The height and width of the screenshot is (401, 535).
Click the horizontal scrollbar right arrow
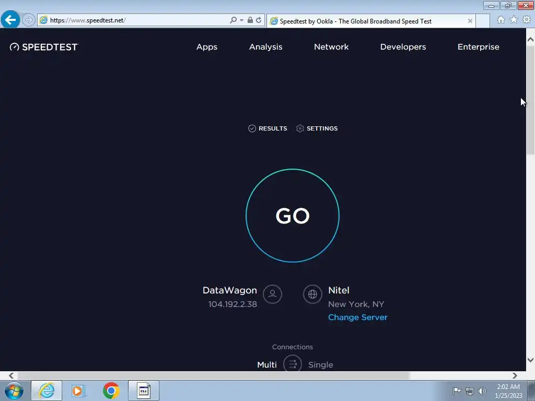point(515,375)
